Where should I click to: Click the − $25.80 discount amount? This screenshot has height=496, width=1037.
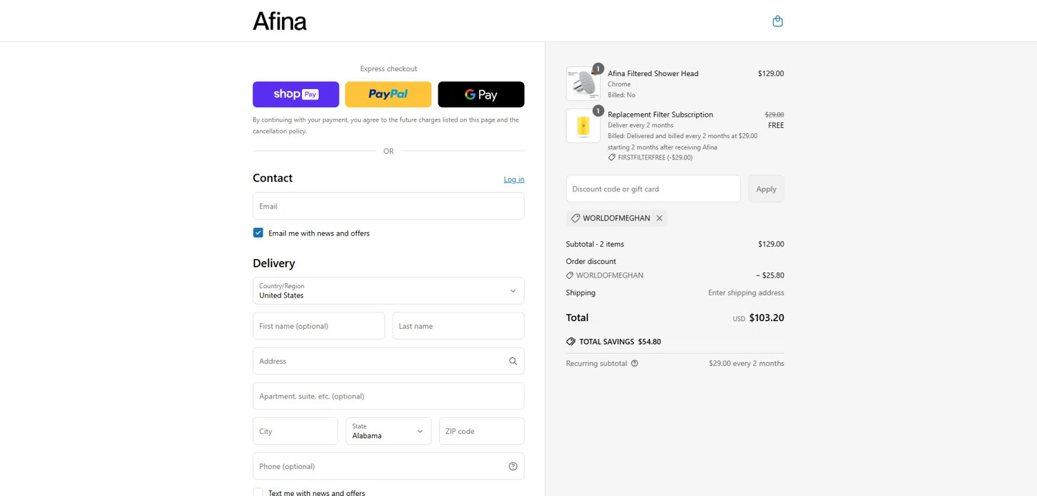pos(770,275)
